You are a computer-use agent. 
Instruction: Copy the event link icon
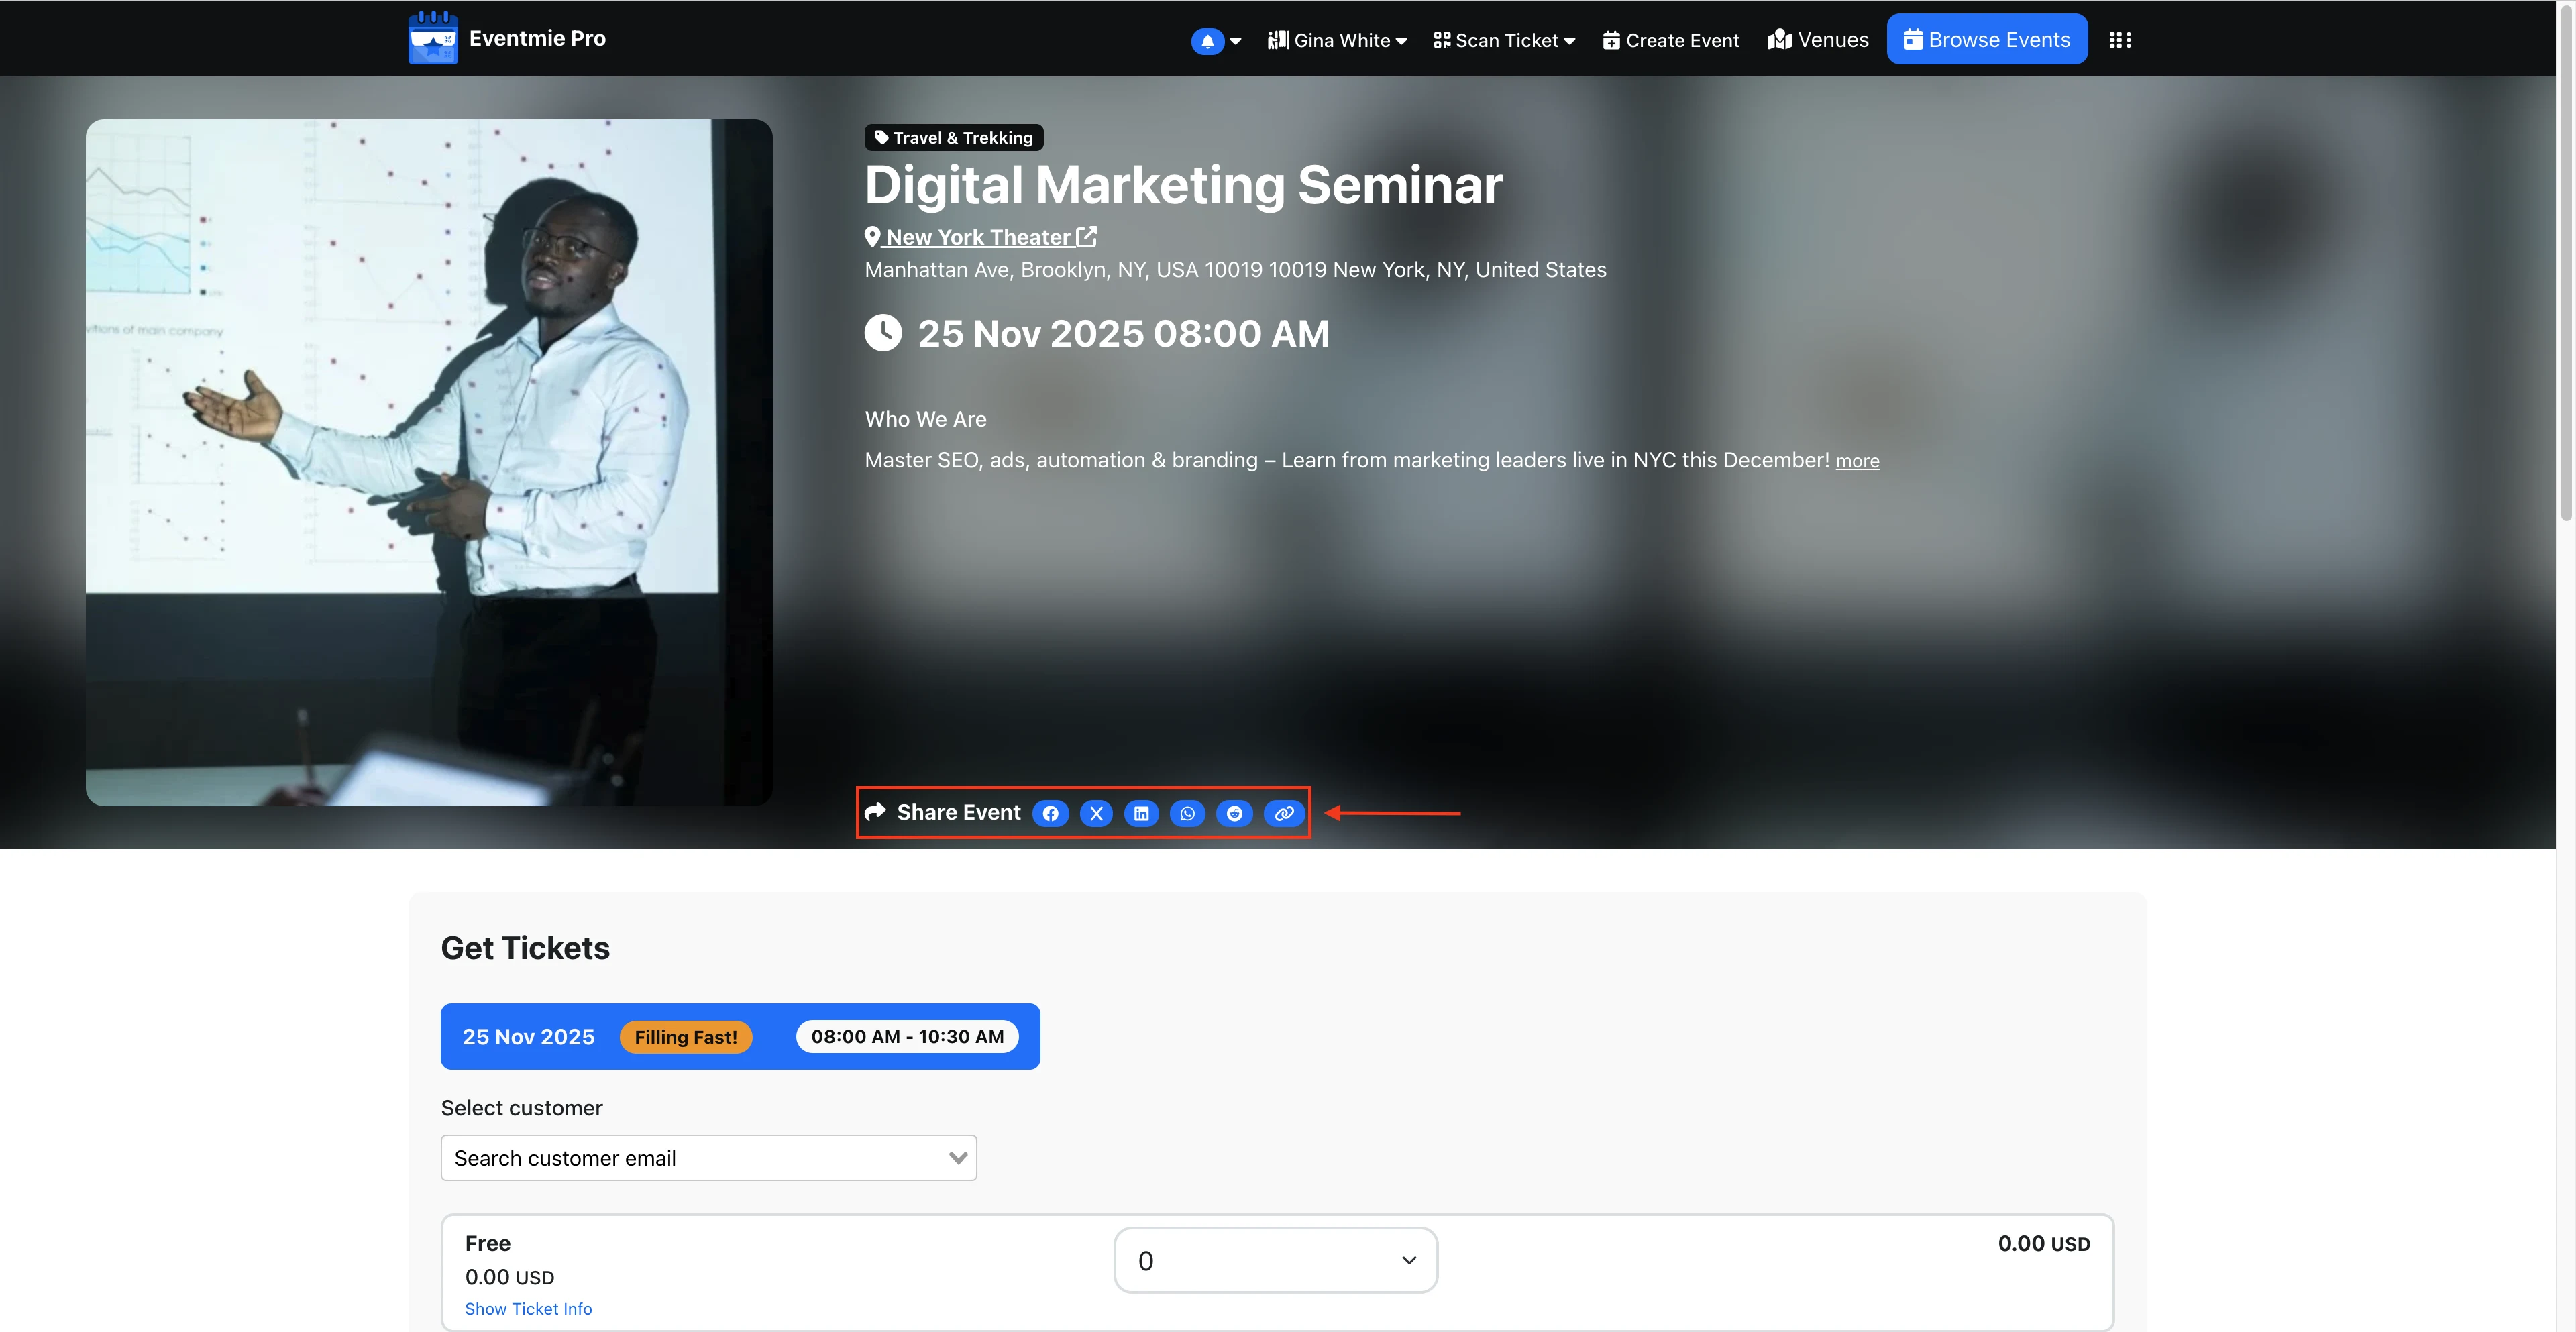click(x=1284, y=813)
